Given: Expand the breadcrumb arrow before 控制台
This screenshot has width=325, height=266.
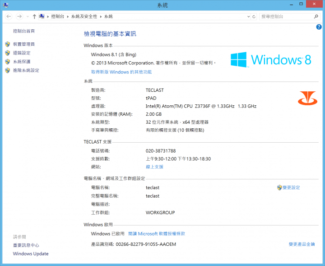Looking at the screenshot, I should [x=48, y=17].
